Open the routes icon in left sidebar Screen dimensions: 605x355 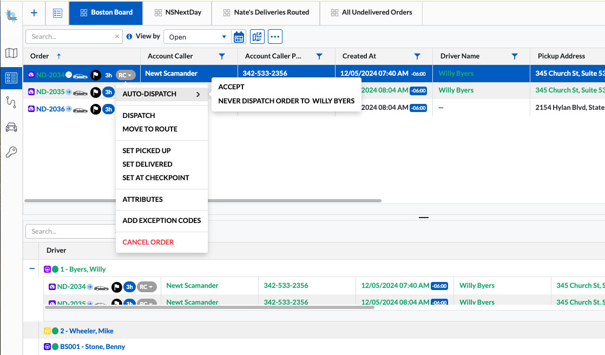(x=11, y=102)
